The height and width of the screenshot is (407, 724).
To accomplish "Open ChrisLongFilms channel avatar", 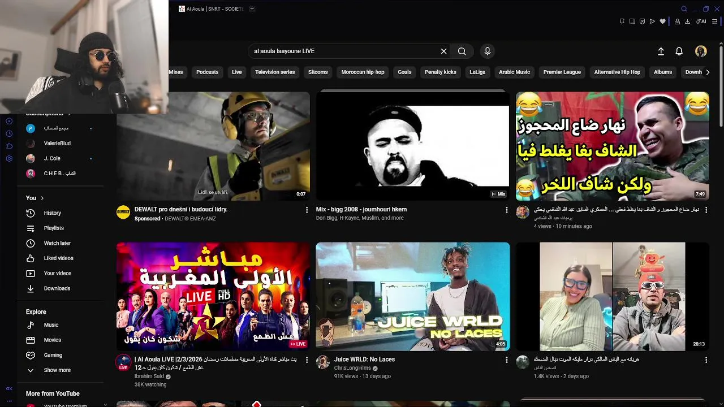I will point(322,362).
